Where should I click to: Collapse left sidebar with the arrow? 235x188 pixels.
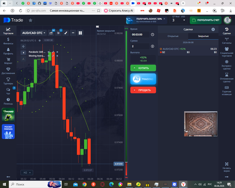click(8, 177)
